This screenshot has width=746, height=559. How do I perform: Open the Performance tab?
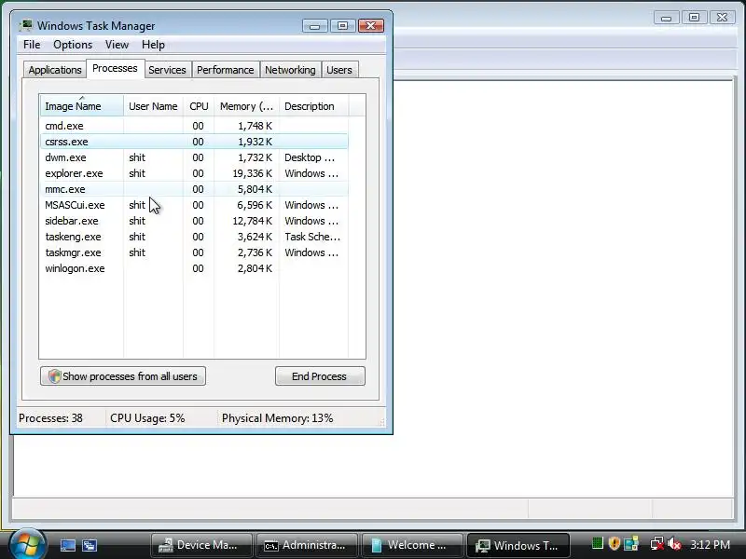(x=225, y=70)
